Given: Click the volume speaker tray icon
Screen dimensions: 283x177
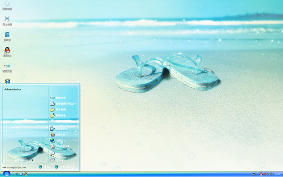Looking at the screenshot, I should pyautogui.click(x=268, y=174).
